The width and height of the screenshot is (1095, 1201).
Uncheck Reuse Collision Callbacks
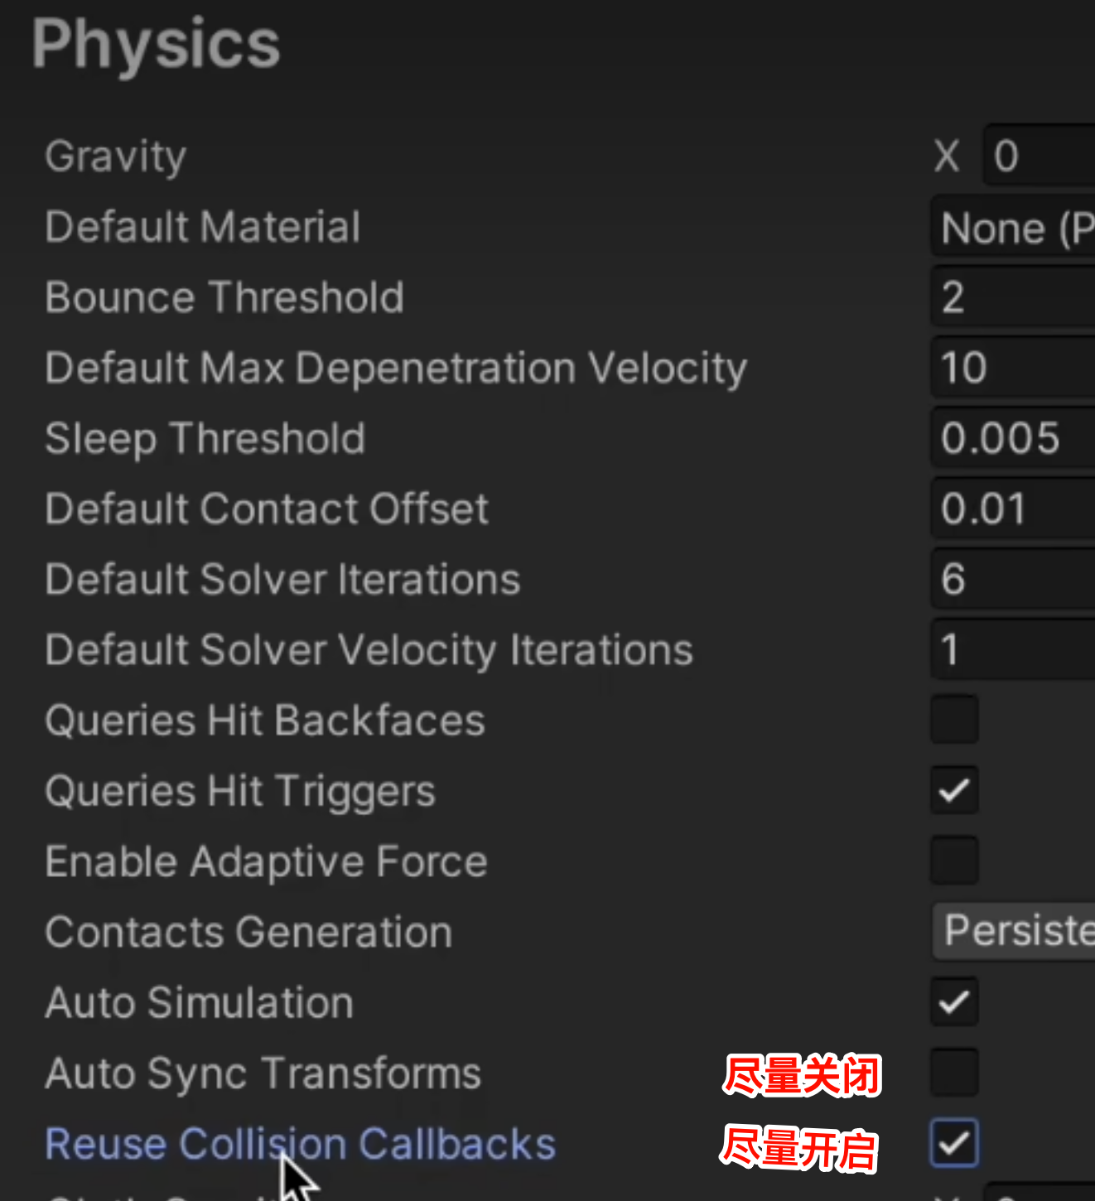coord(954,1143)
